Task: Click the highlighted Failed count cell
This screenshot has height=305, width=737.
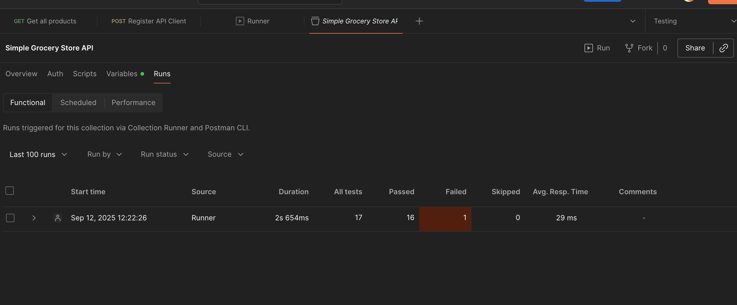Action: [x=445, y=219]
